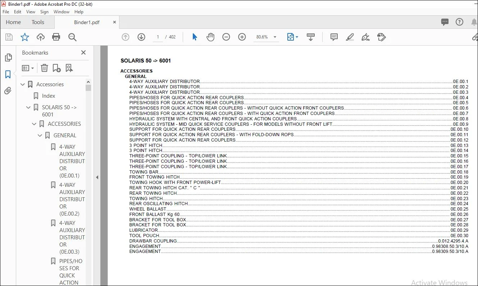
Task: Open the Edit menu
Action: 18,12
